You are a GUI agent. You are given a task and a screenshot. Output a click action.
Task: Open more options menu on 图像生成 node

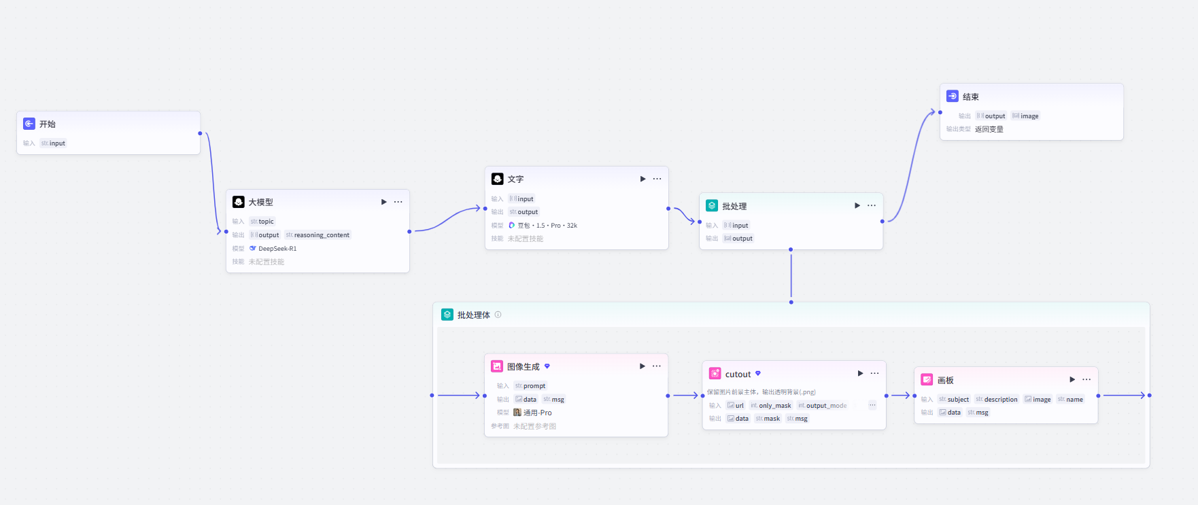(x=657, y=366)
